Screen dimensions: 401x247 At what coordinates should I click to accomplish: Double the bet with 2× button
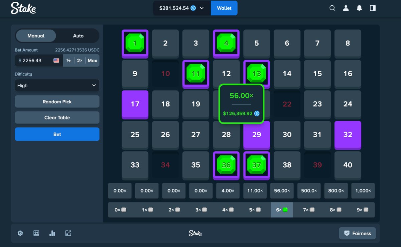click(x=80, y=61)
